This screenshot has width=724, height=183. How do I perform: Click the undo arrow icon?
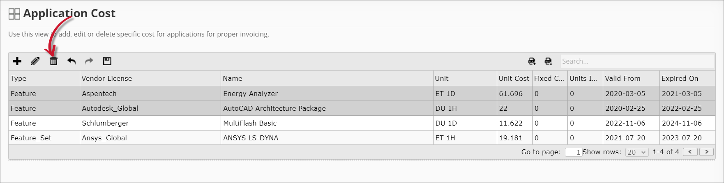point(71,61)
